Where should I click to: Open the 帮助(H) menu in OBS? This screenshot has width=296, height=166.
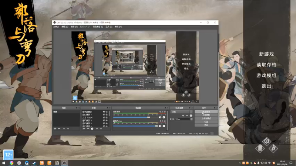point(118,27)
